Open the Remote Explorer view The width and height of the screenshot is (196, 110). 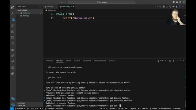13,38
